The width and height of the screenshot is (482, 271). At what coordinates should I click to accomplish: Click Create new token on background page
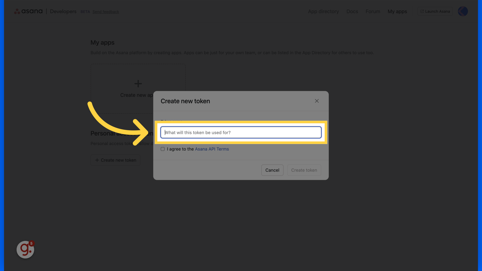[115, 160]
